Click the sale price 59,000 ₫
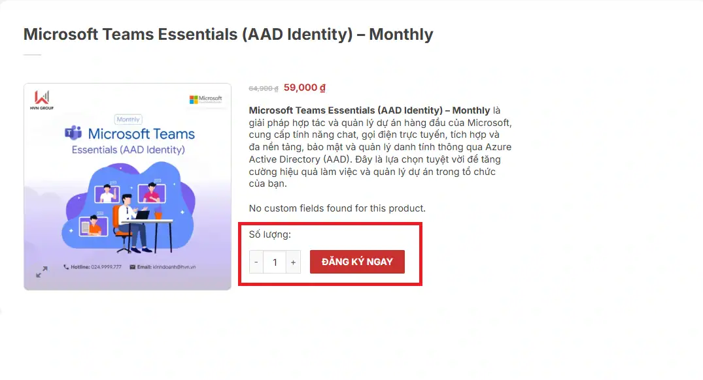 [x=305, y=87]
